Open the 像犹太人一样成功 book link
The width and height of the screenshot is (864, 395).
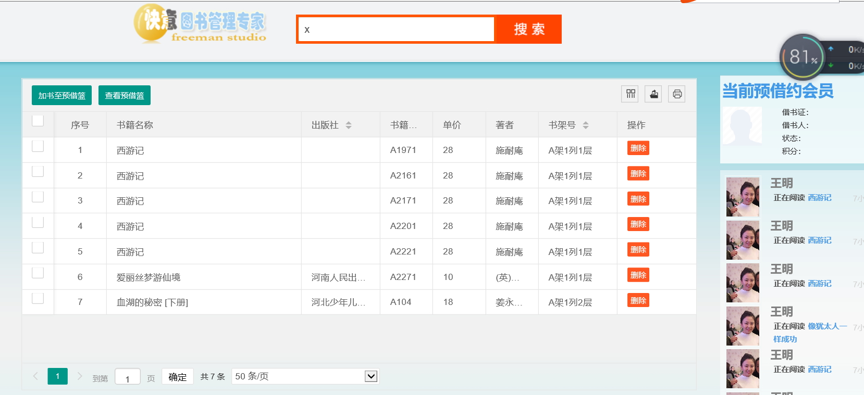[x=827, y=326]
